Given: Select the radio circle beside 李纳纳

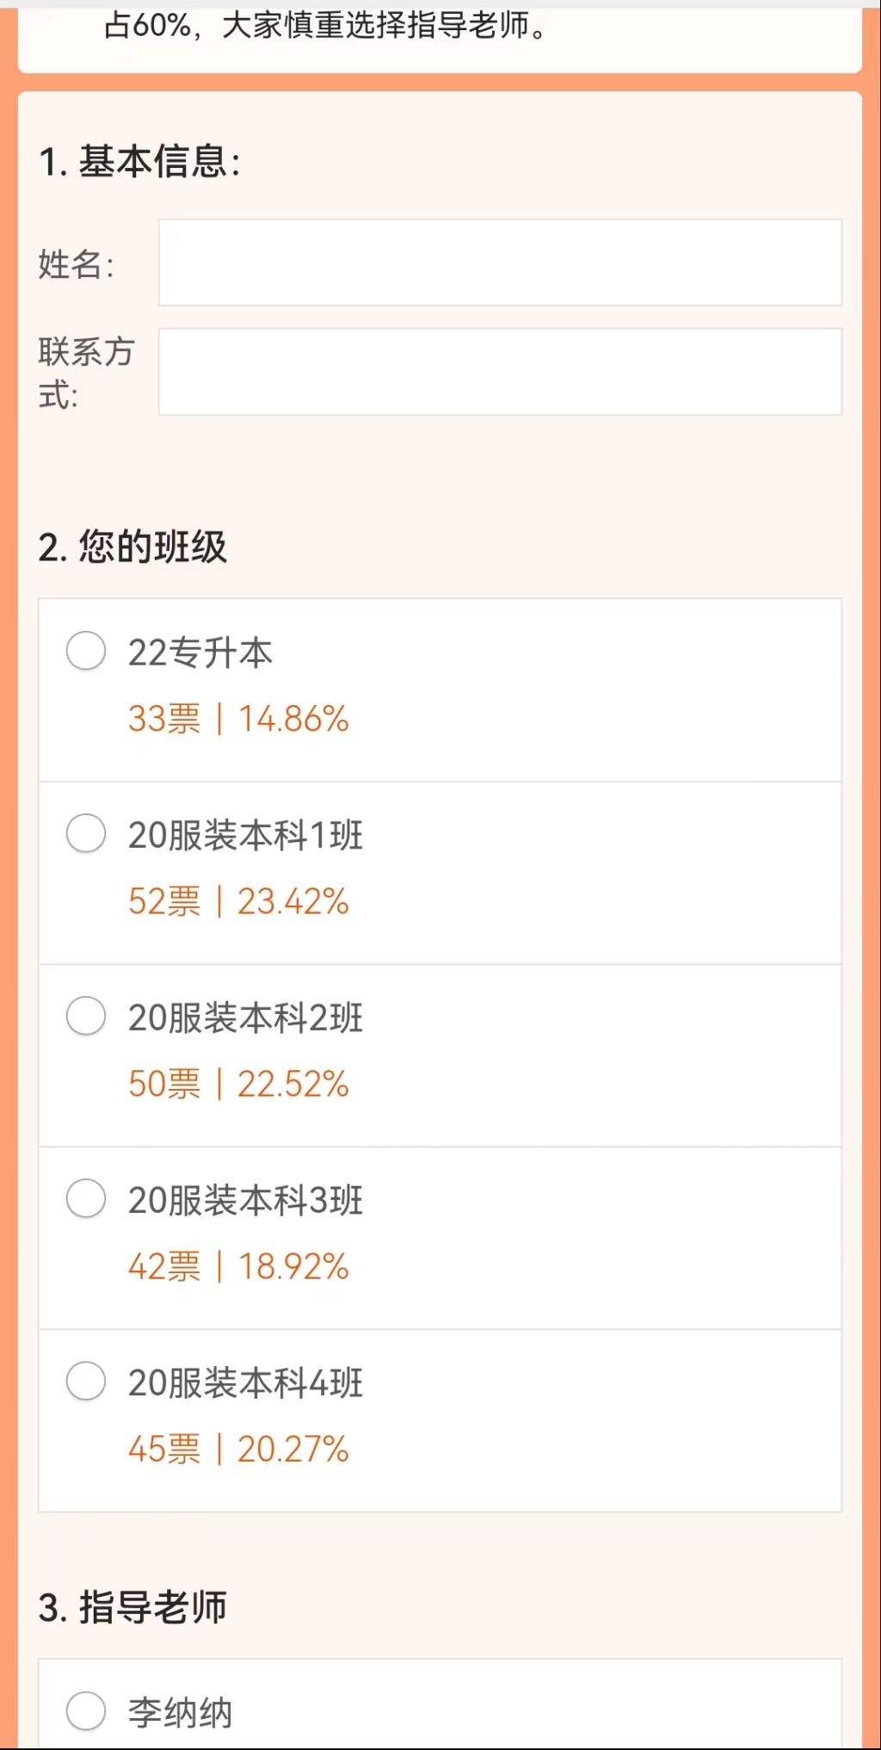Looking at the screenshot, I should pyautogui.click(x=86, y=1710).
